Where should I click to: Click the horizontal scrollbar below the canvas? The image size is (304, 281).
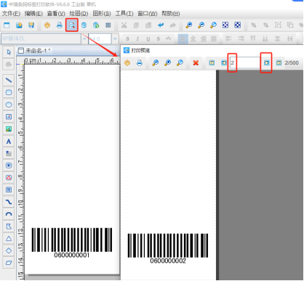[74, 275]
